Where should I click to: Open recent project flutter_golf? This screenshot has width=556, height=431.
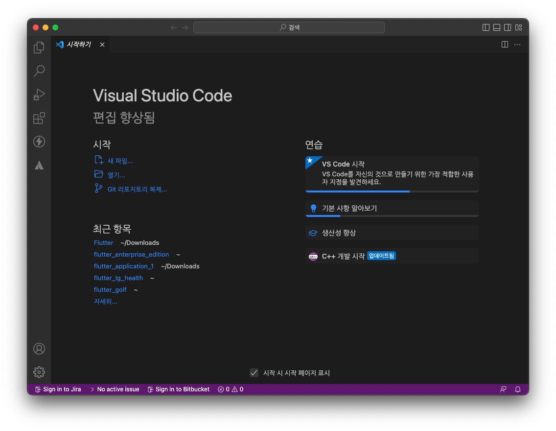(x=110, y=289)
